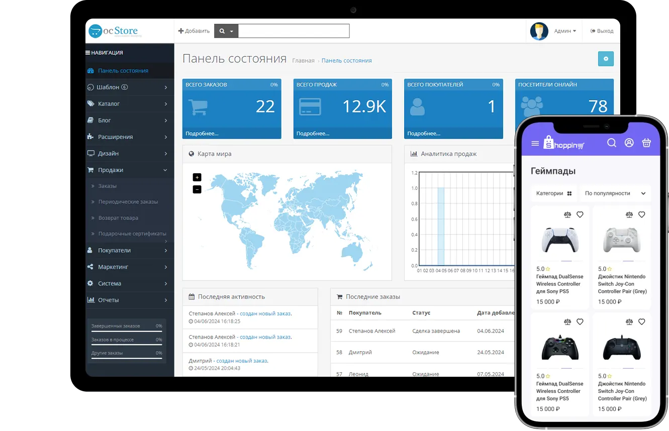The height and width of the screenshot is (431, 669).
Task: Click the admin avatar picture
Action: click(x=539, y=31)
